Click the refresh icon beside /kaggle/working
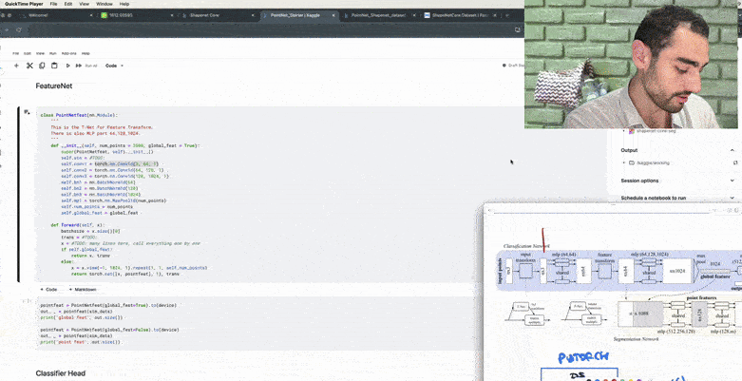 (x=735, y=162)
